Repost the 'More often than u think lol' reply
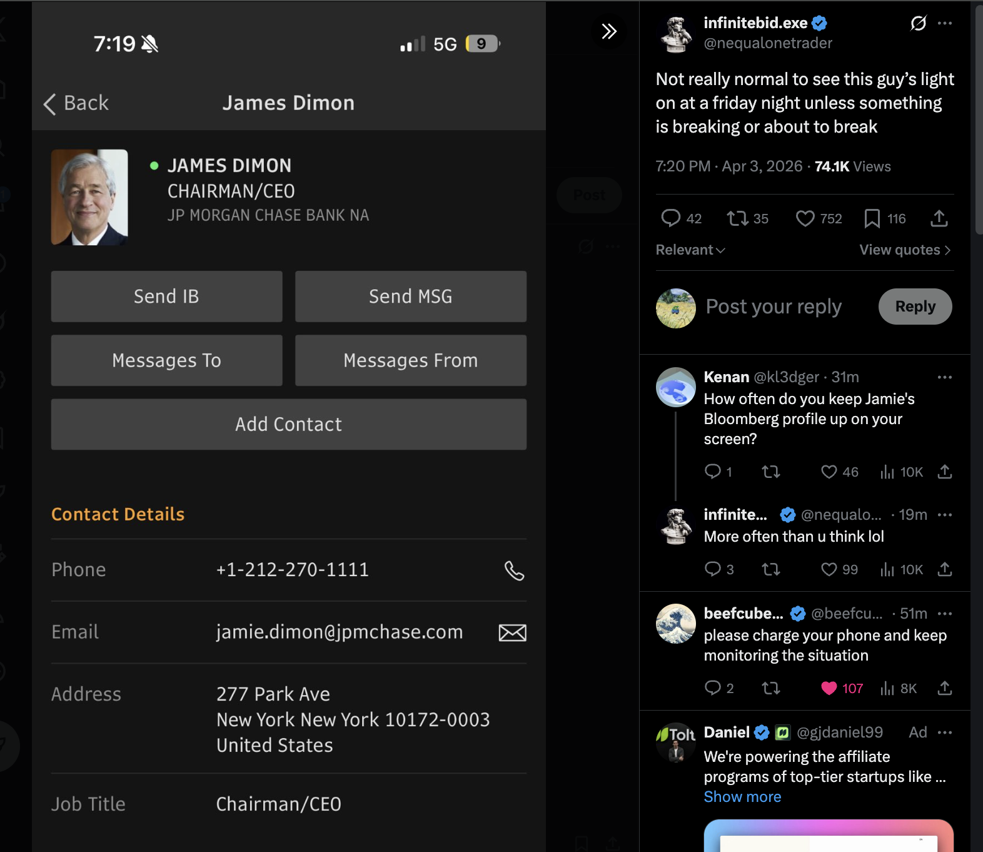 point(770,569)
